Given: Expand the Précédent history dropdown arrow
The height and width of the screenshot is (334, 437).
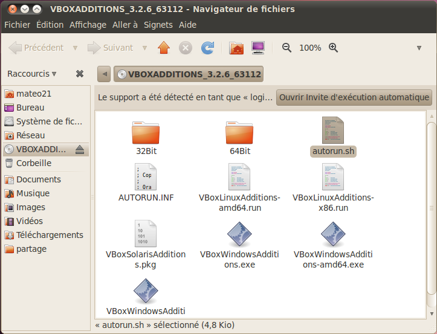Looking at the screenshot, I should (75, 48).
